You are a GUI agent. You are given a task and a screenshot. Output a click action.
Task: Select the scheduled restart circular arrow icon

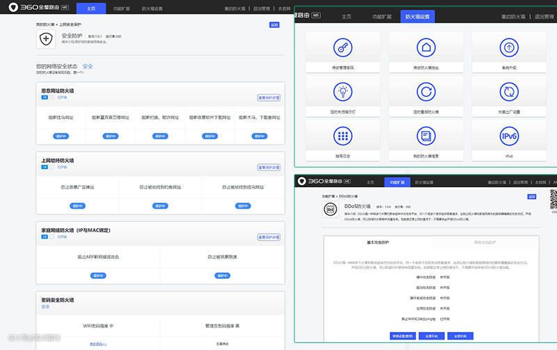425,91
